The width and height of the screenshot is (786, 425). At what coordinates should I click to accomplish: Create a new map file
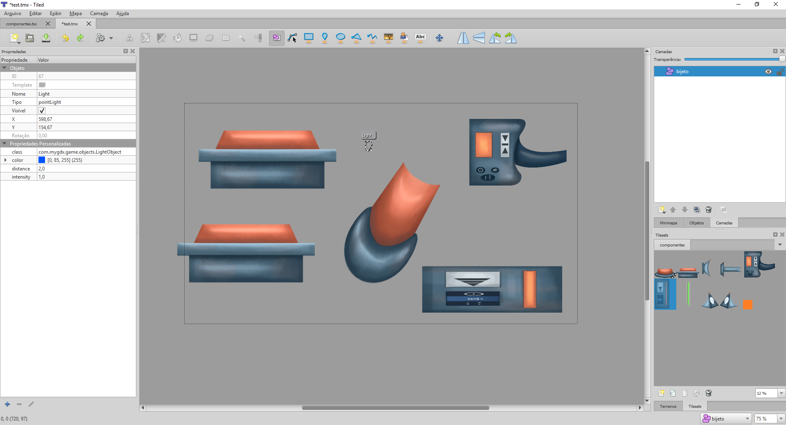(x=15, y=38)
